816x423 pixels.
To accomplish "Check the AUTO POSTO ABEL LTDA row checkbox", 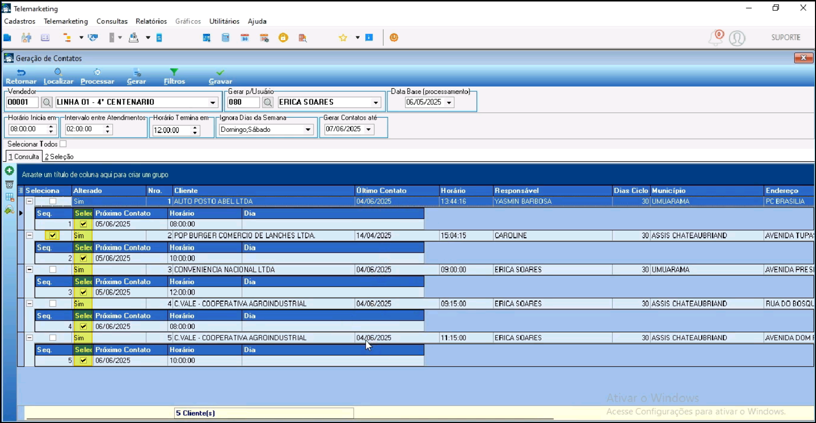I will [53, 201].
